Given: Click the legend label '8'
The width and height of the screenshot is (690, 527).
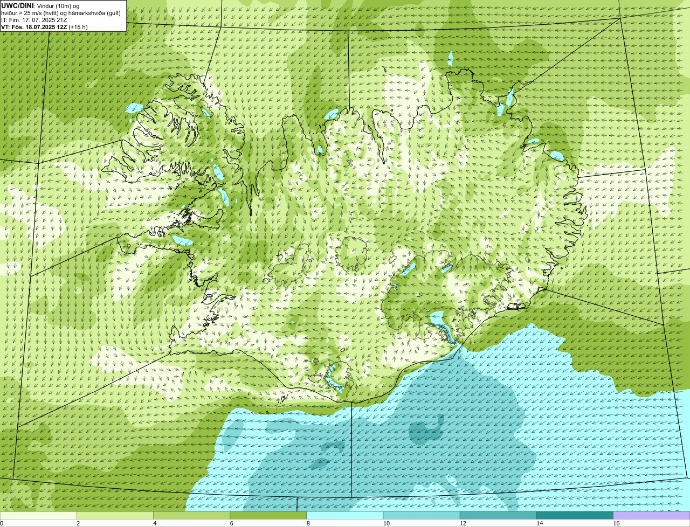Looking at the screenshot, I should click(x=308, y=523).
